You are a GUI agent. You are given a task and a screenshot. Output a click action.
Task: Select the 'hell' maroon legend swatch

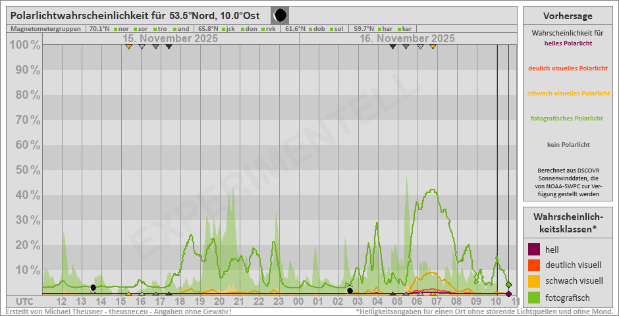(x=535, y=250)
